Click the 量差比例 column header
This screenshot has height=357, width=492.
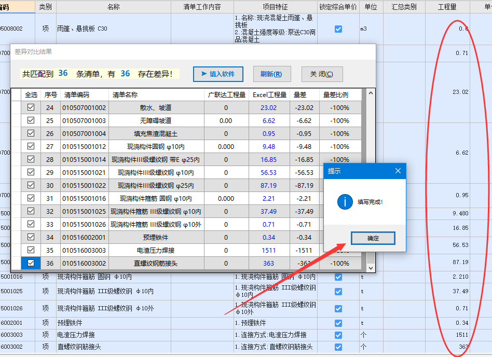click(x=336, y=95)
